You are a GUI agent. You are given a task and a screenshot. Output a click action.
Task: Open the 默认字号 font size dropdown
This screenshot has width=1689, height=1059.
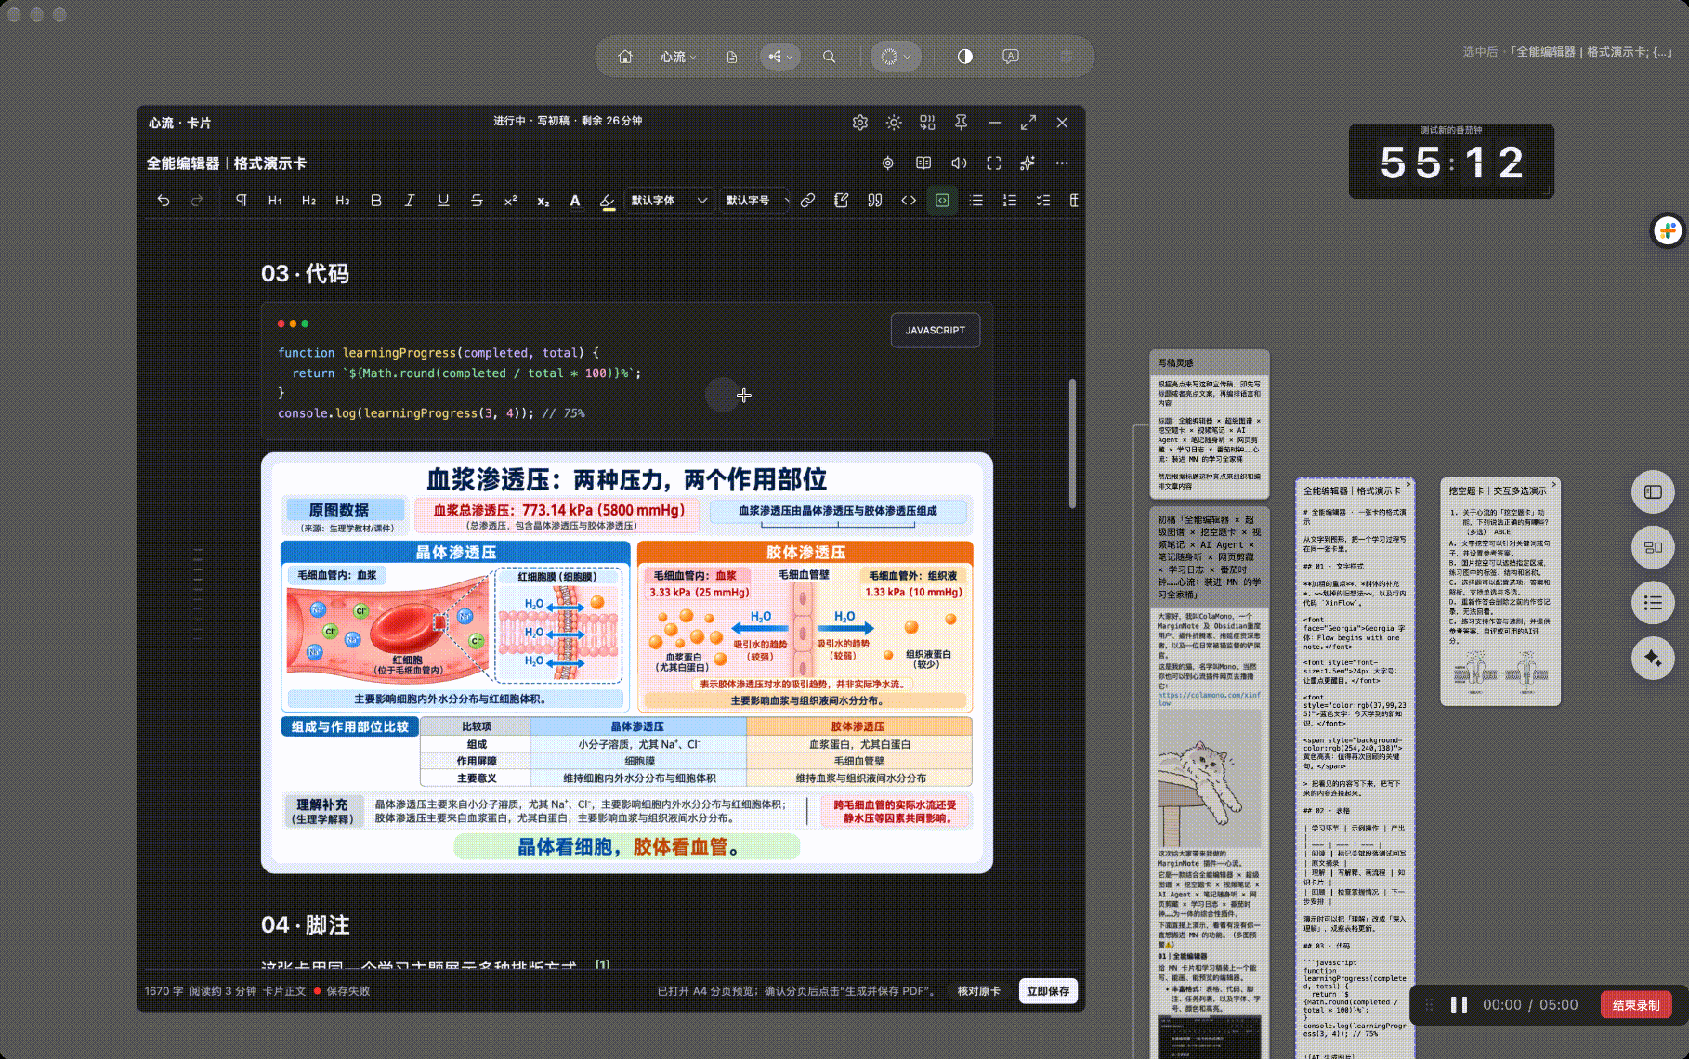(755, 201)
